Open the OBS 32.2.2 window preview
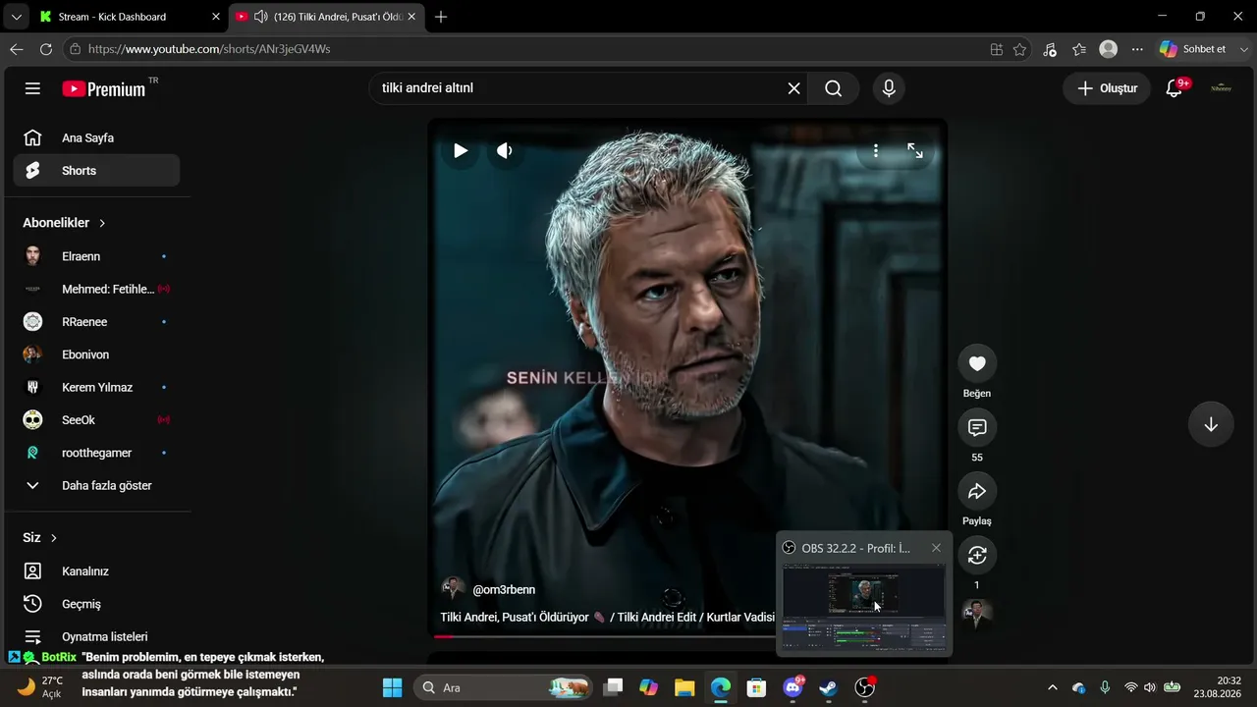1257x707 pixels. coord(864,607)
